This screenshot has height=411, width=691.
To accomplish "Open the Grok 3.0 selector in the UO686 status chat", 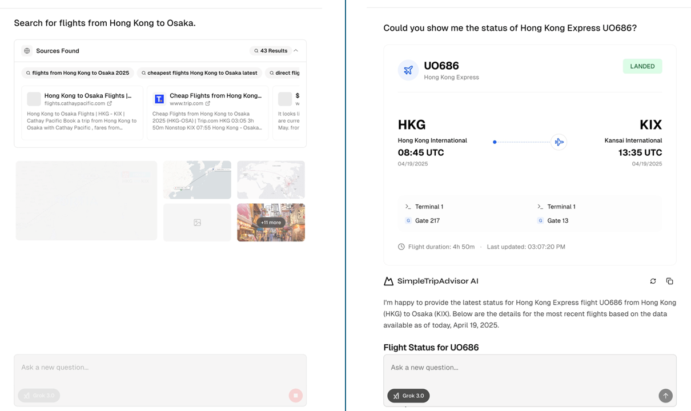I will (408, 396).
